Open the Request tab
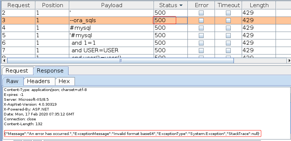 point(17,71)
